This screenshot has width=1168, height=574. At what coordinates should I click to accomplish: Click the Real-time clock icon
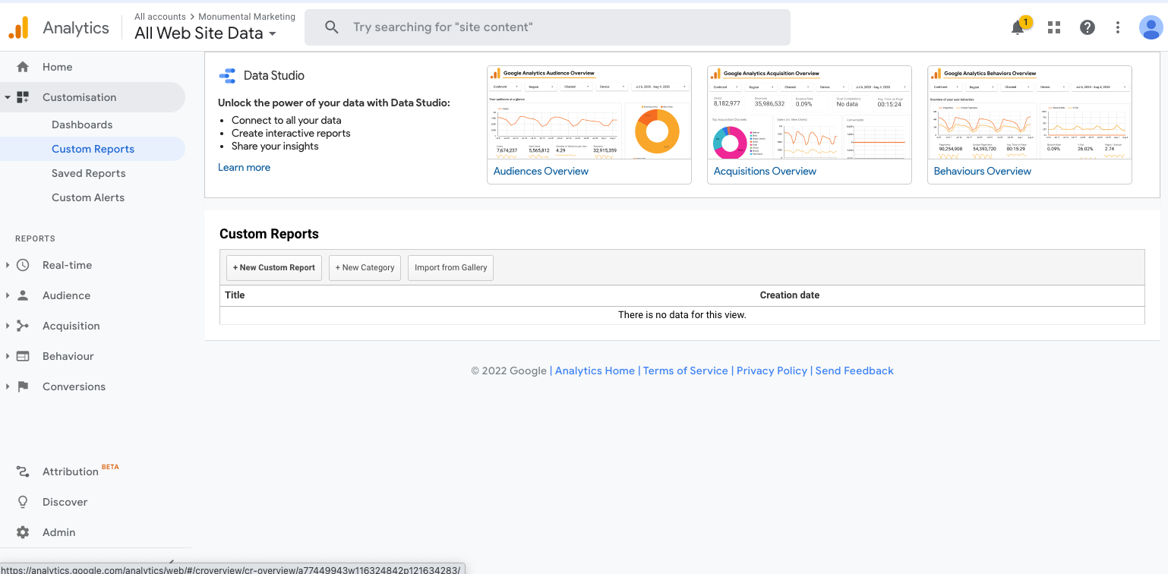pos(23,265)
